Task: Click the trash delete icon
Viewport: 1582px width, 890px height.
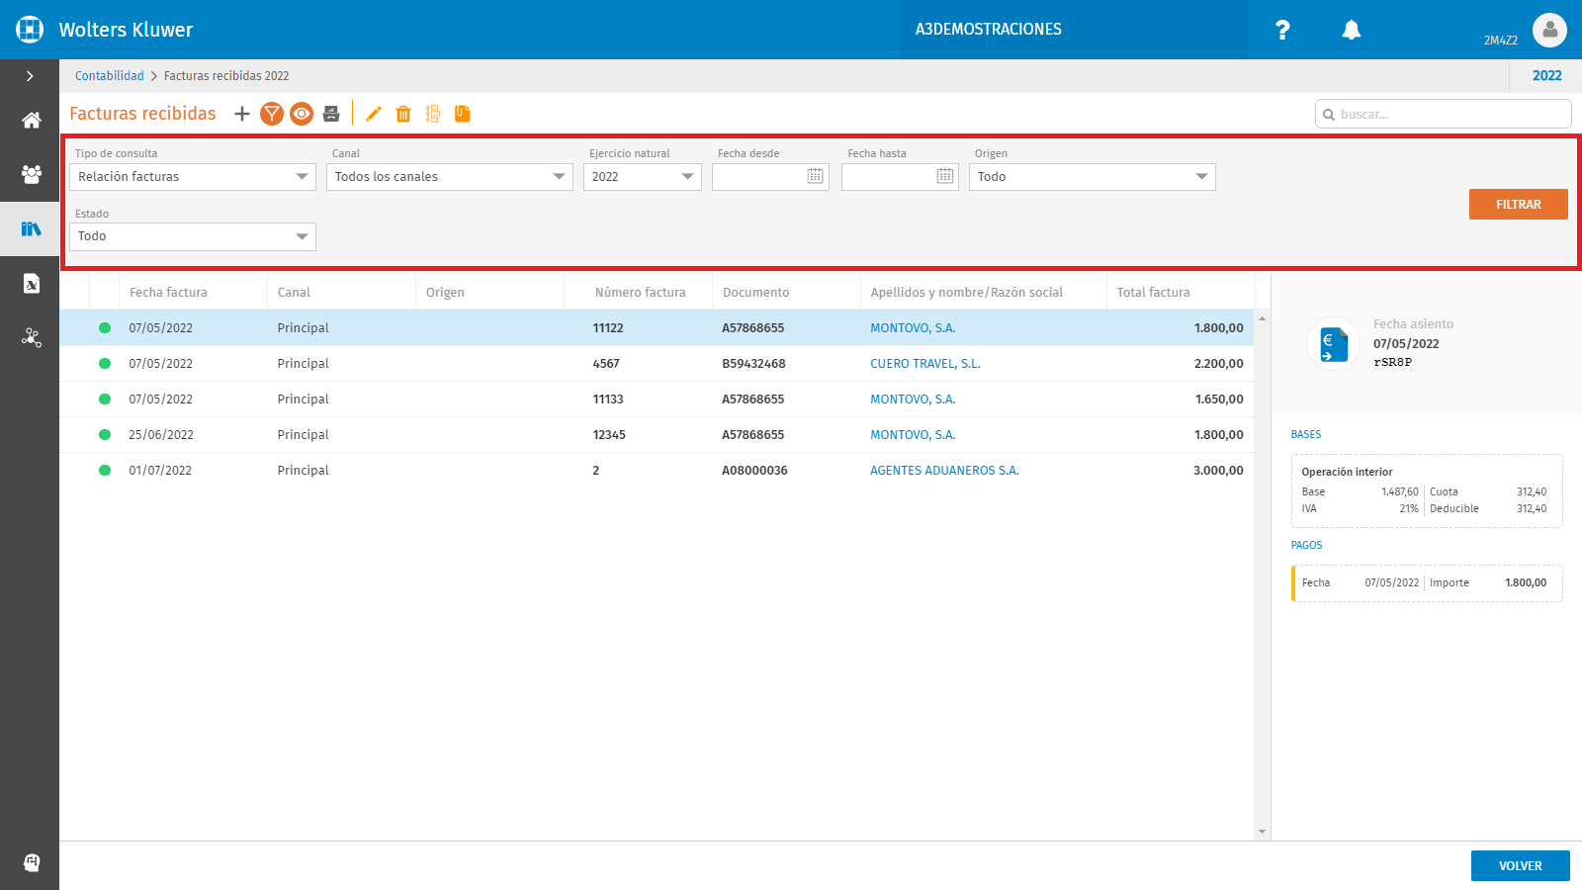Action: click(403, 114)
